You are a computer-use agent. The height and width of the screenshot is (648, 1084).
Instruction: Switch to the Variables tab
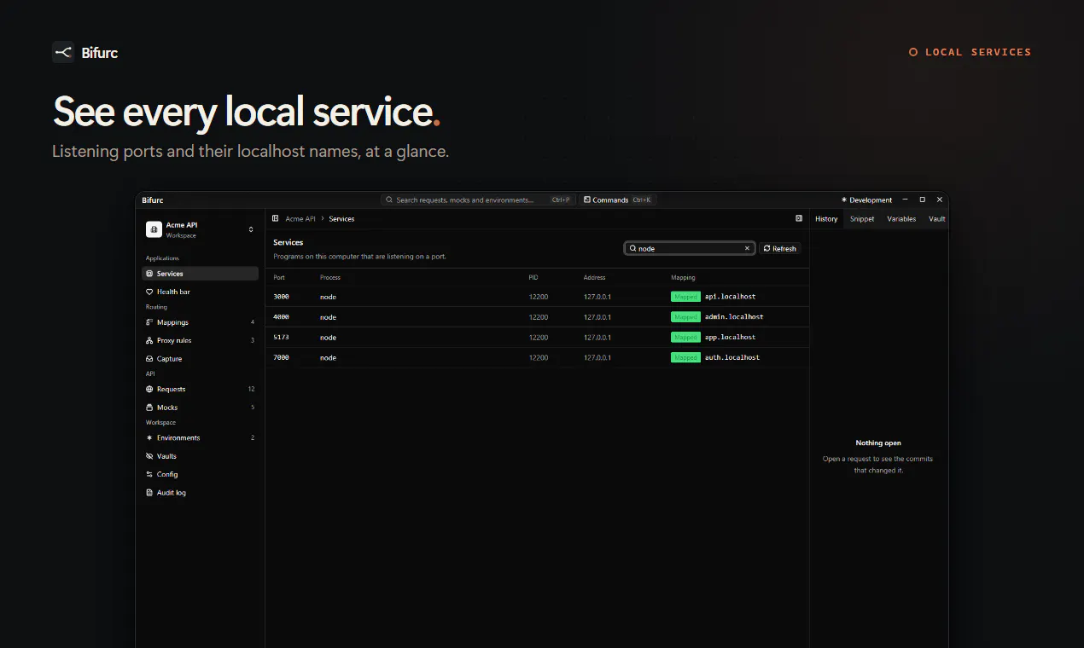tap(901, 219)
